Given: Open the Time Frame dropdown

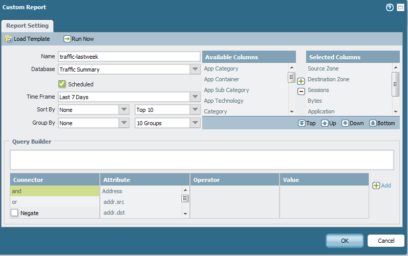Looking at the screenshot, I should (x=195, y=97).
